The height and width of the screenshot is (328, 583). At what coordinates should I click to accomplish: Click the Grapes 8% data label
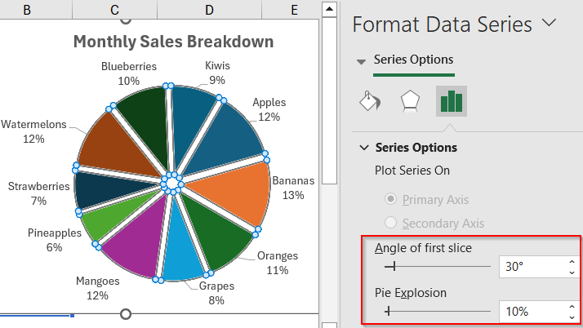(x=216, y=293)
